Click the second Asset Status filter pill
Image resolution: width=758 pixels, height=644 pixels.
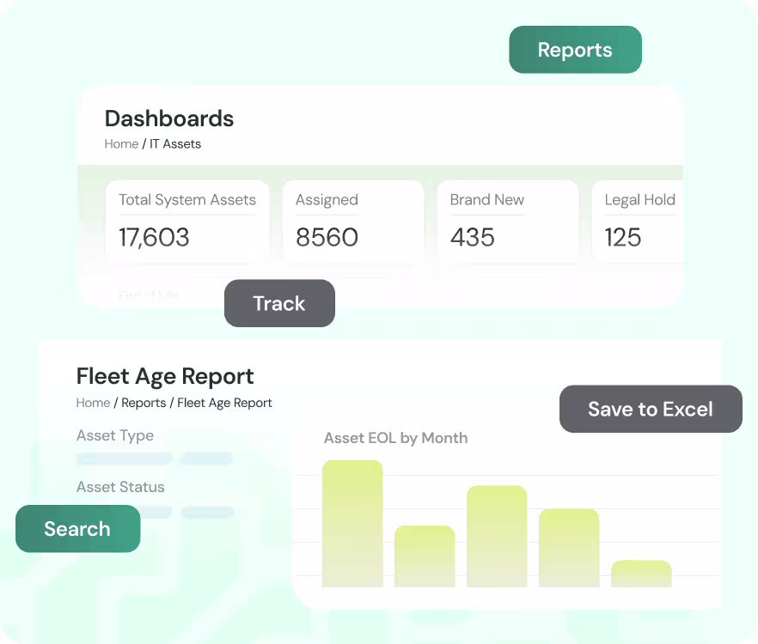207,513
